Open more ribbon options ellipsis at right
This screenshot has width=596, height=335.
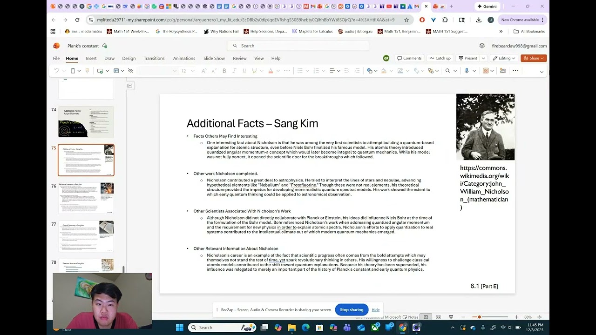coord(515,71)
